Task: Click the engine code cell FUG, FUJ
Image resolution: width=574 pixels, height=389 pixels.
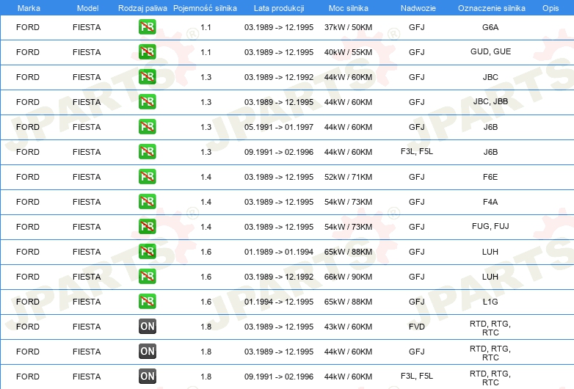Action: click(490, 226)
